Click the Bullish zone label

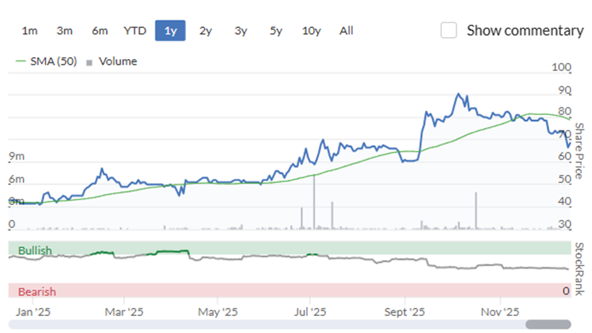[x=35, y=251]
